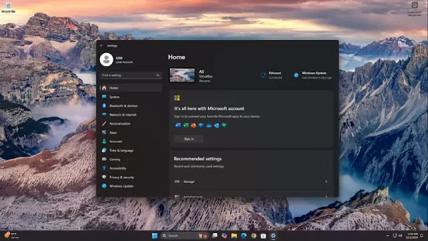
Task: Open the ASM local account profile picture
Action: pos(106,60)
